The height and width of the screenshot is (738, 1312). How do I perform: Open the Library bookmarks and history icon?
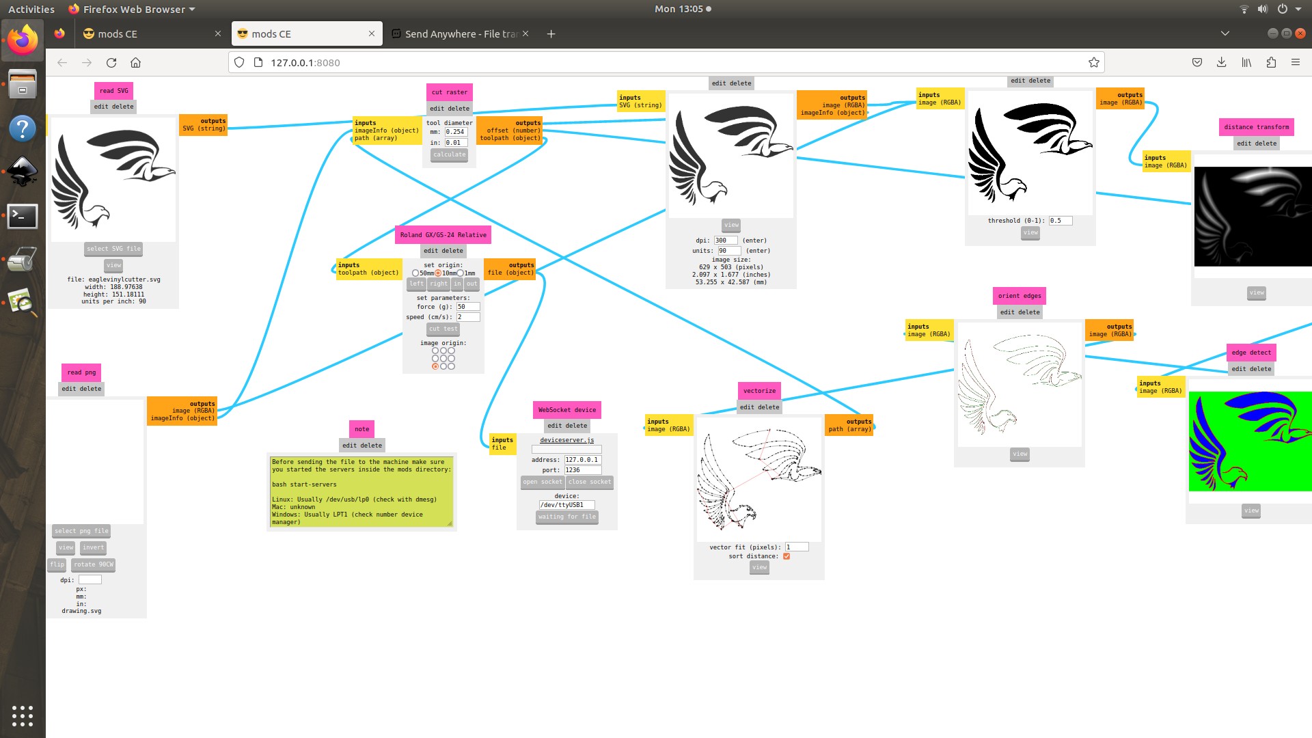coord(1246,62)
